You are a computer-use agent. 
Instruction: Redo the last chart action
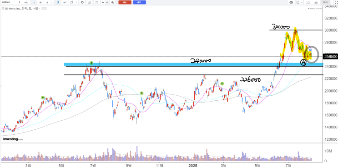pos(107,2)
